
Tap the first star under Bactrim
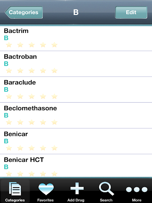click(x=9, y=45)
